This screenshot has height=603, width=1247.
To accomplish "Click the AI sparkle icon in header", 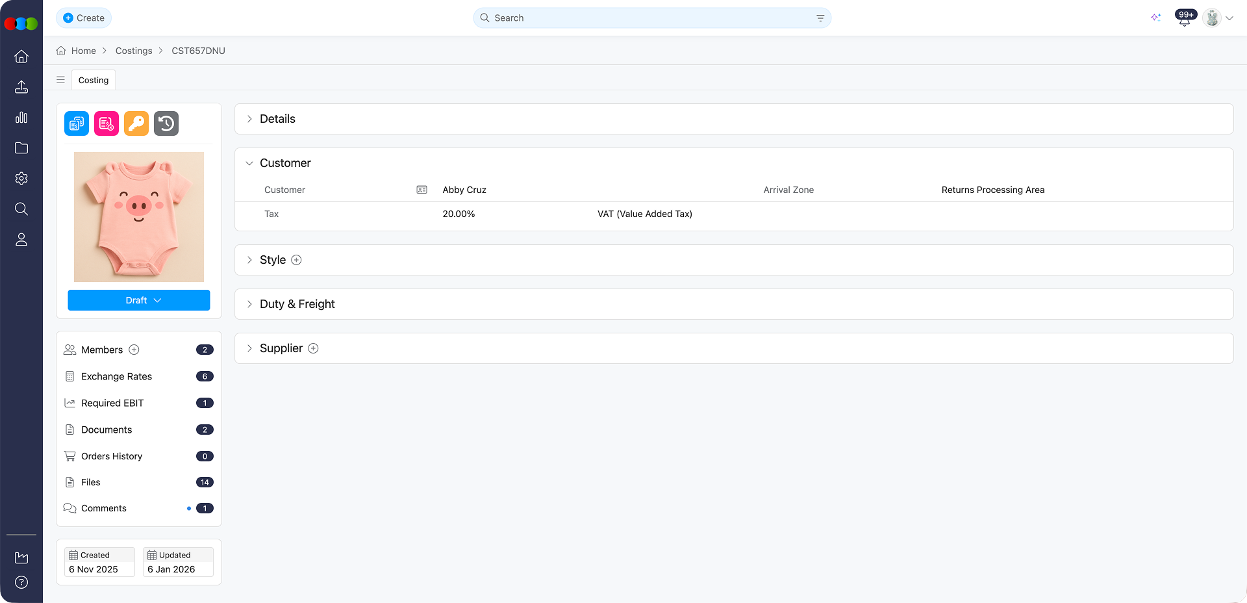I will click(1155, 18).
